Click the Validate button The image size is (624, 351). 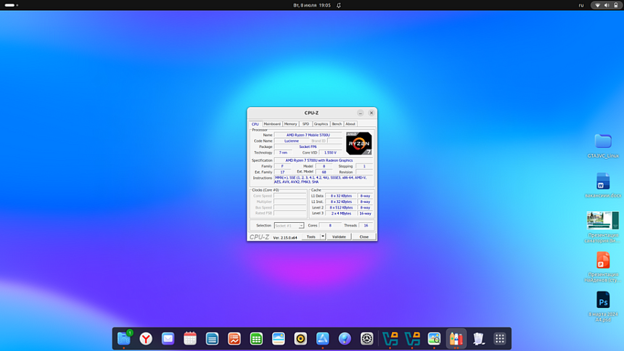point(339,237)
